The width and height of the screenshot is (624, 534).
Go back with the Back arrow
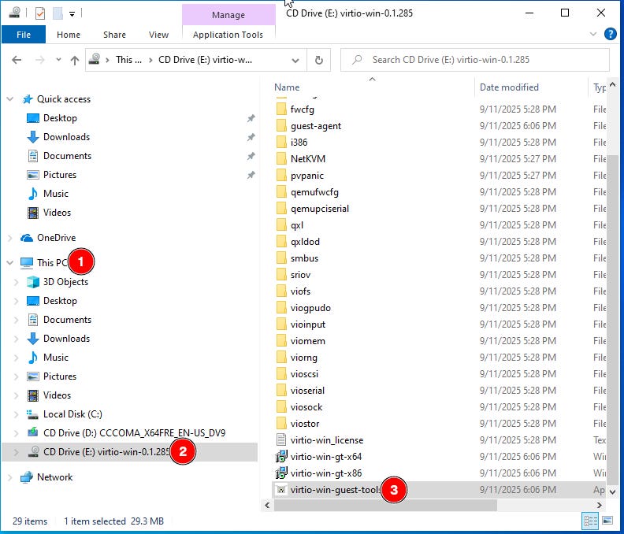17,60
